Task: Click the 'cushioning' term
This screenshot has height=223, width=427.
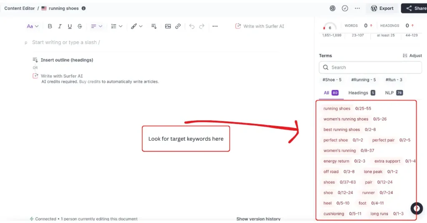Action: 334,214
